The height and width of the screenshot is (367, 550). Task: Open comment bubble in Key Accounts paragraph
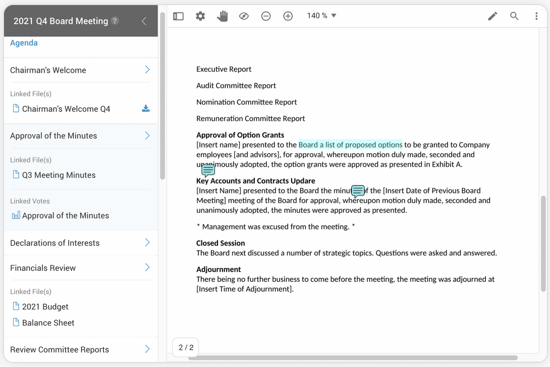point(358,192)
